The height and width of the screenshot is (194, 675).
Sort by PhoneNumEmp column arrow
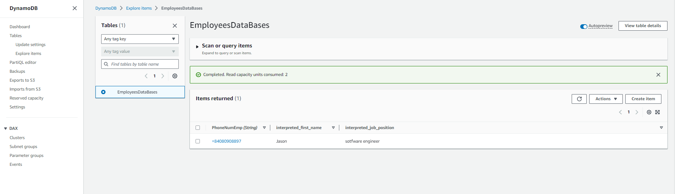coord(264,128)
